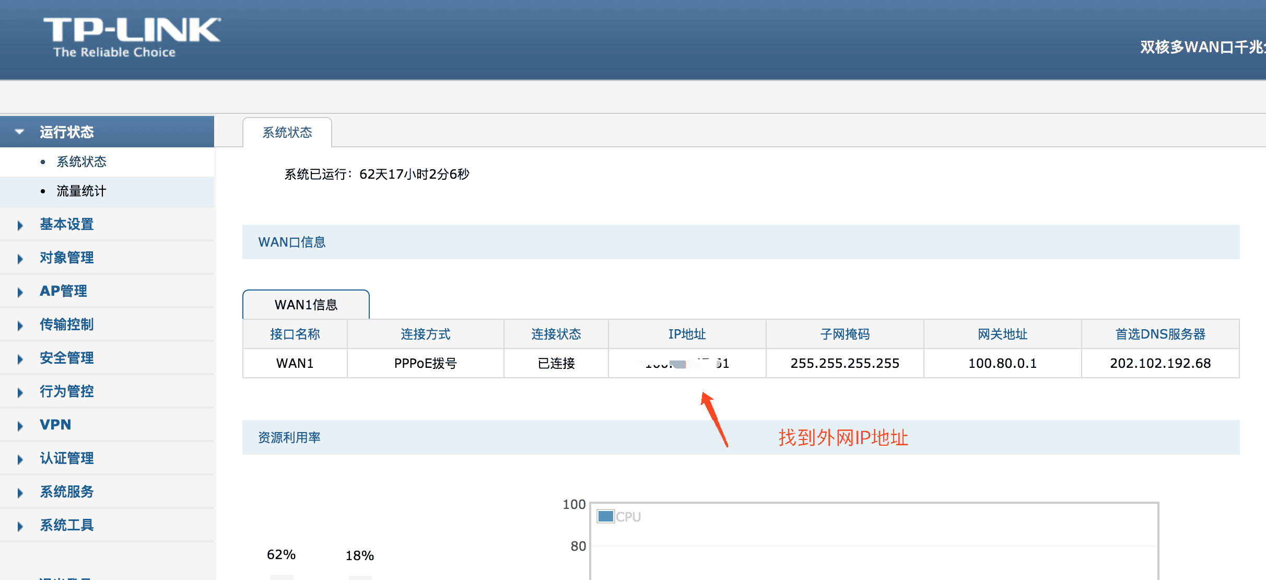The width and height of the screenshot is (1266, 580).
Task: Expand the 系统服务 arrow
Action: click(x=20, y=493)
